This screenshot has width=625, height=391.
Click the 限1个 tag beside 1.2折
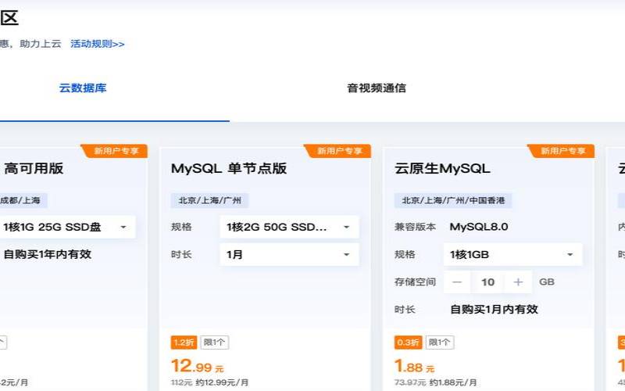[x=214, y=343]
